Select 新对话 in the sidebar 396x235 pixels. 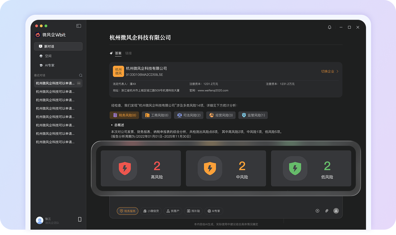(x=58, y=46)
